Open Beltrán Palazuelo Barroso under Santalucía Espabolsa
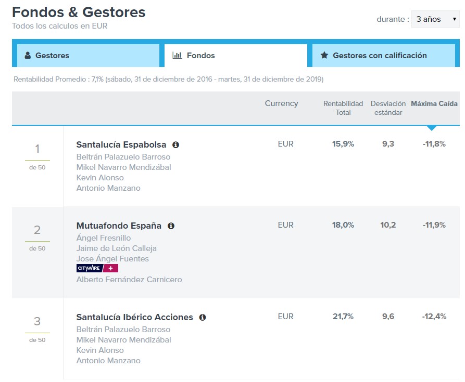The image size is (465, 382). tap(123, 157)
